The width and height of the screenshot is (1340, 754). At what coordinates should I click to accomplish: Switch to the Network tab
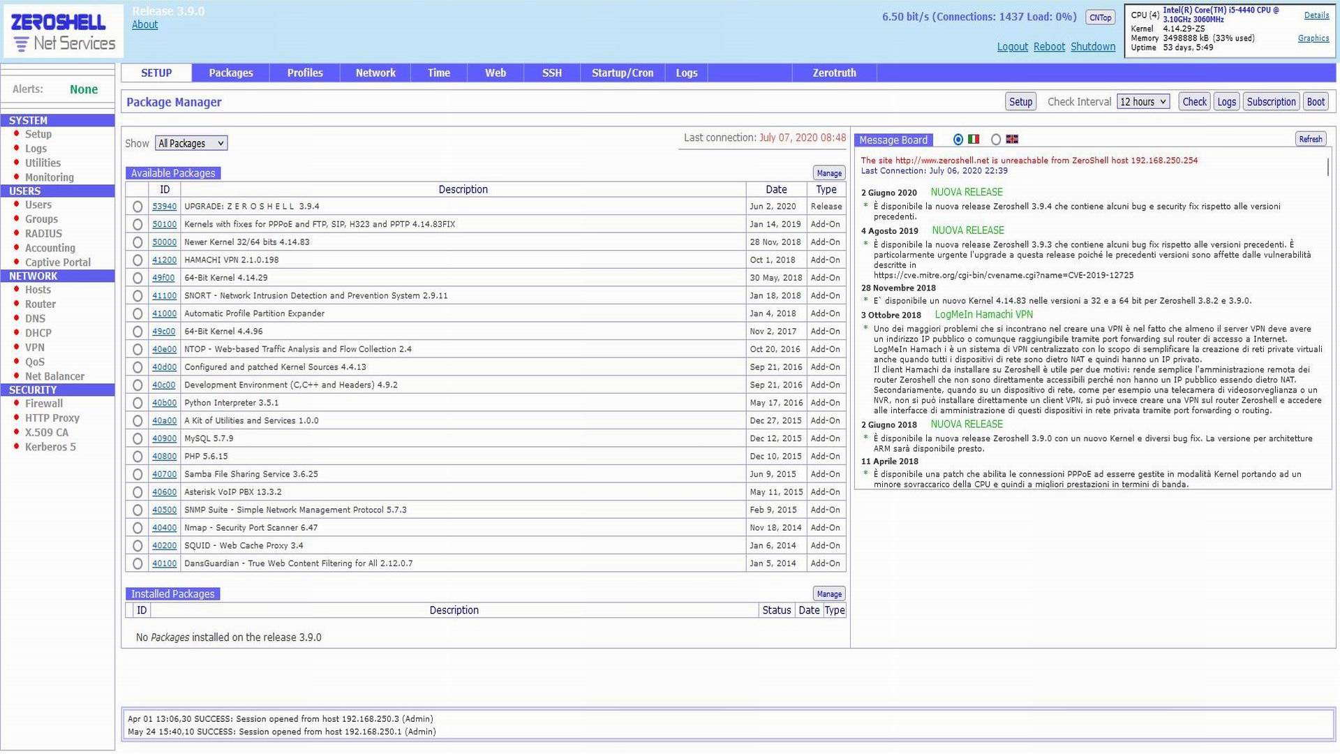point(375,73)
